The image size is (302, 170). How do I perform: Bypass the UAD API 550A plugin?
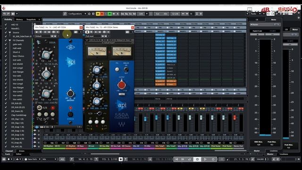[37, 32]
